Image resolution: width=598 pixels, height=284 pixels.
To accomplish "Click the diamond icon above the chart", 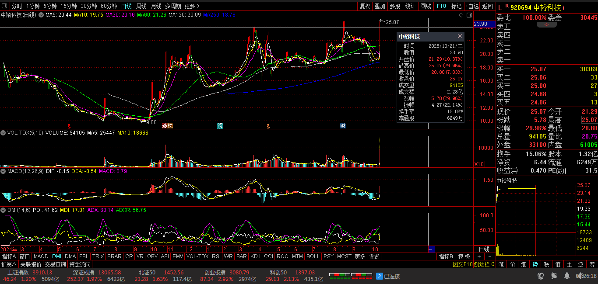I will [x=461, y=15].
